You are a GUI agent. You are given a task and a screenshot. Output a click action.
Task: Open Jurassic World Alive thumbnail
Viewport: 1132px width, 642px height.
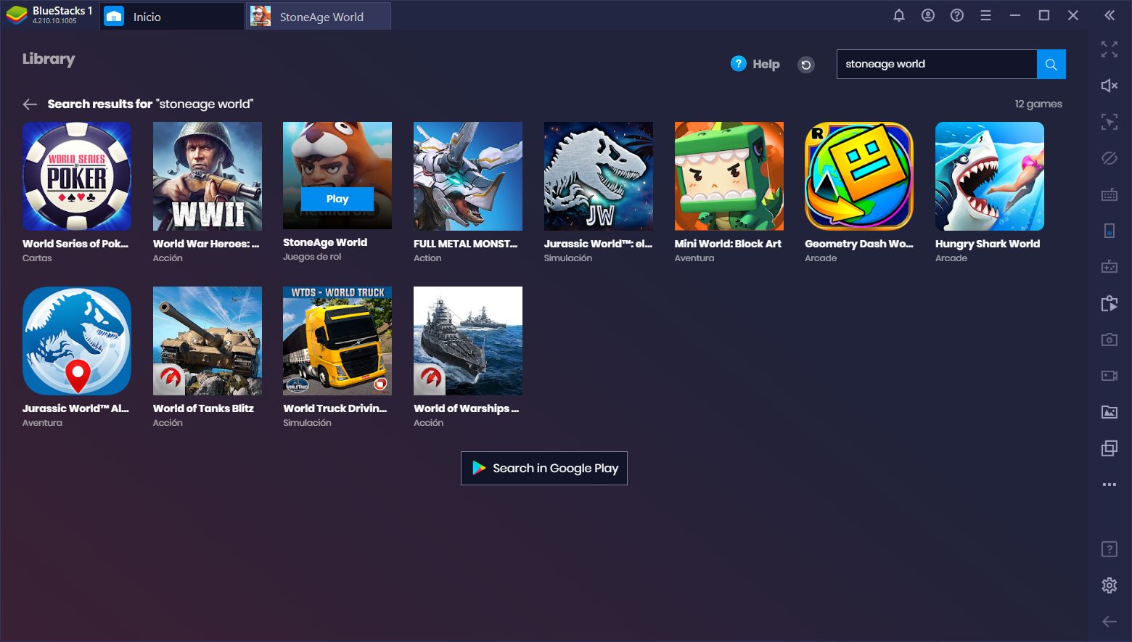[77, 341]
